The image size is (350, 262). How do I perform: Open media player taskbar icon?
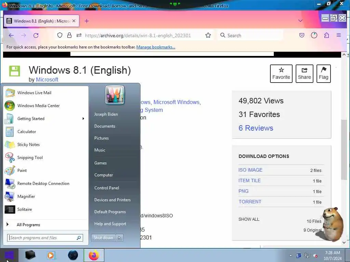(x=51, y=255)
